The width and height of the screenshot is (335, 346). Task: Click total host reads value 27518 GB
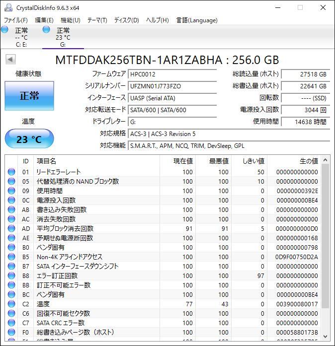[x=305, y=74]
